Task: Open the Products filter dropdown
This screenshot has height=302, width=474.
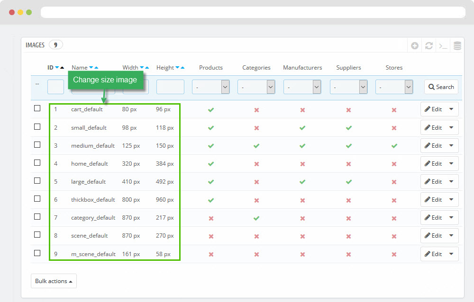Action: coord(211,87)
